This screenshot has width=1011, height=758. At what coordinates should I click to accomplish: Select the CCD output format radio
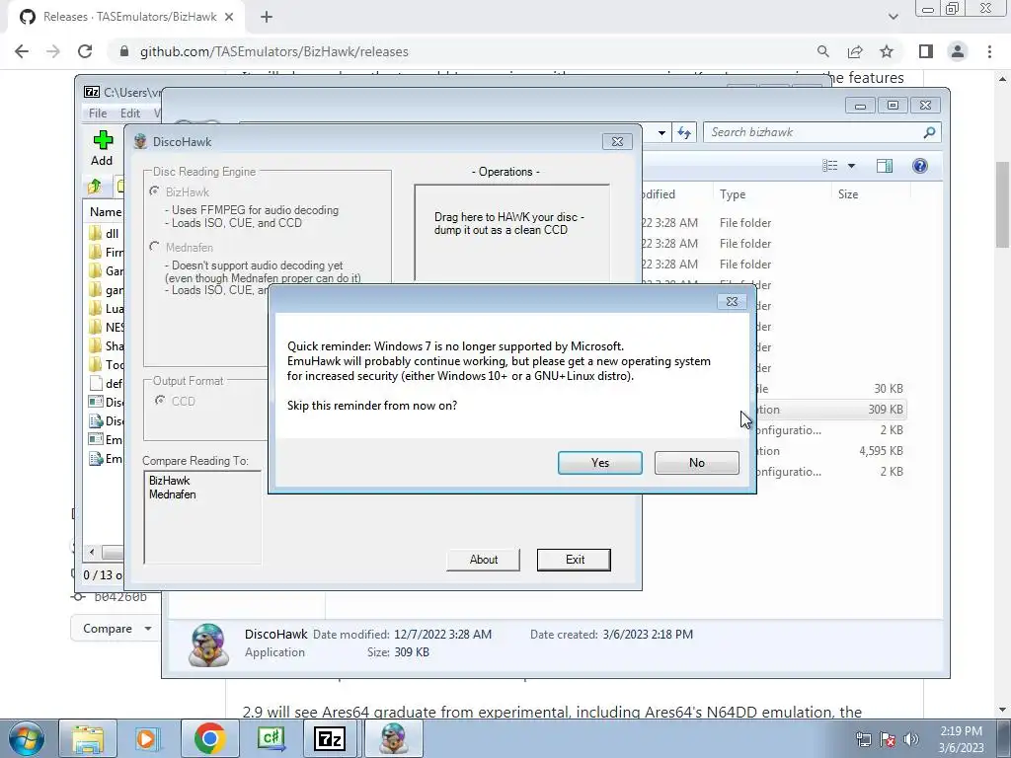(x=160, y=401)
